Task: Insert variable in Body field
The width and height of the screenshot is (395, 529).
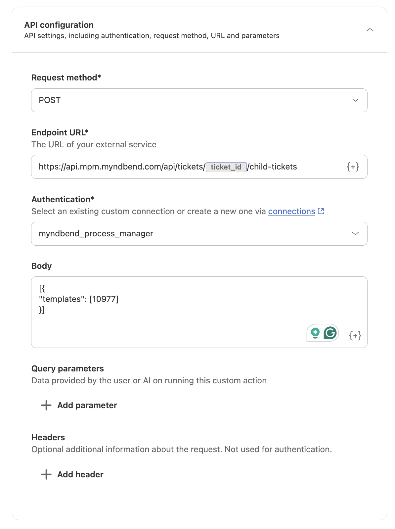Action: click(x=355, y=335)
